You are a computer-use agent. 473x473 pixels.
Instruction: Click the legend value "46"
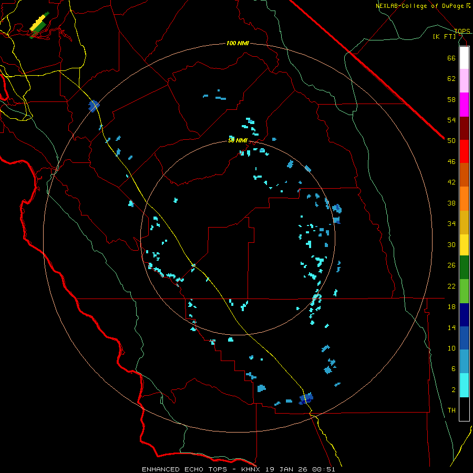tap(451, 162)
